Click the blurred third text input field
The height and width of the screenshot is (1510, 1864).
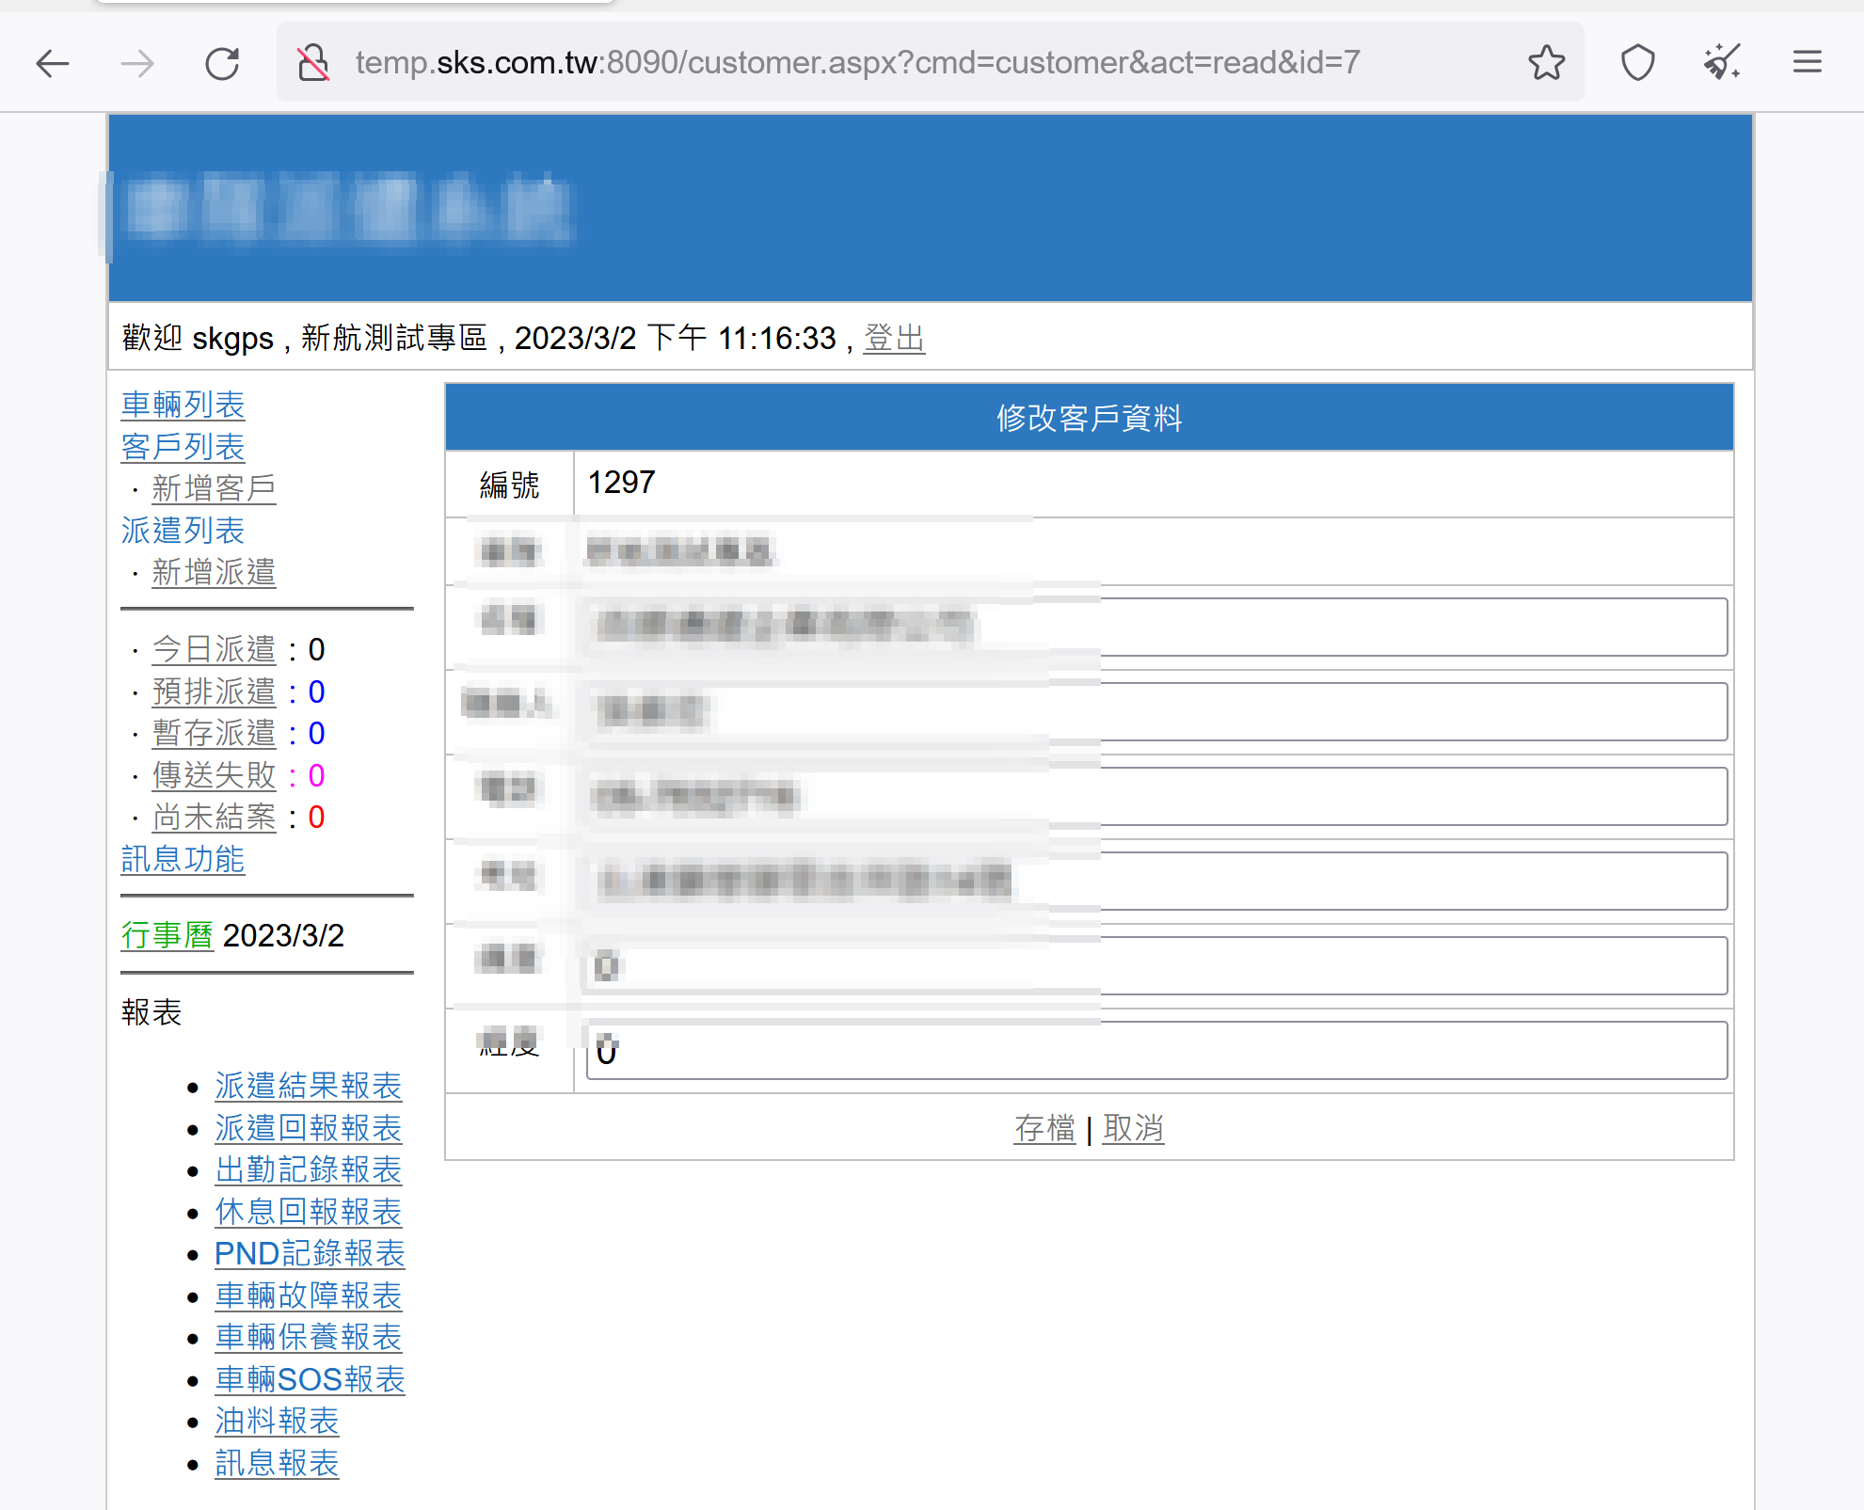click(1156, 796)
